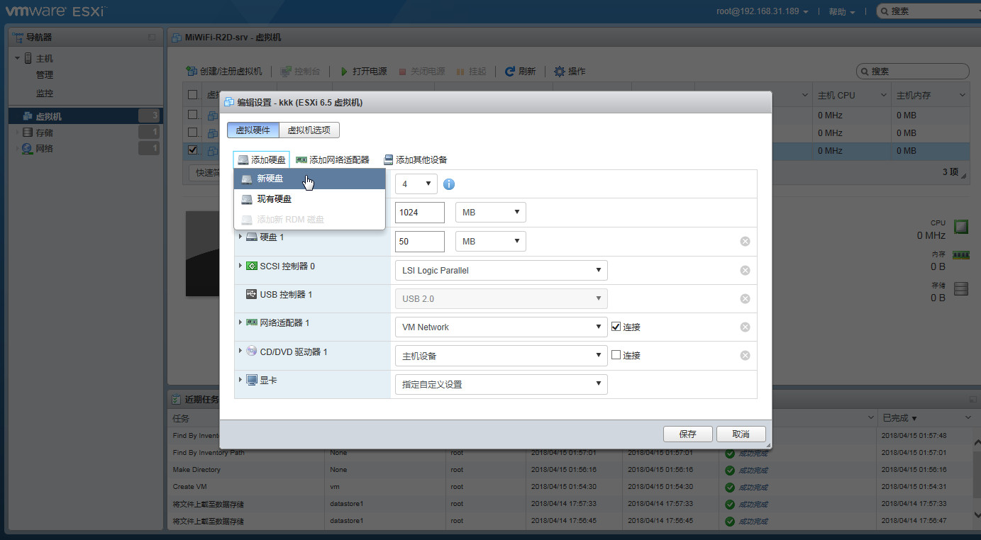Uncheck 连接 for 网络适配器 1
Screen dimensions: 981x540
[x=616, y=327]
